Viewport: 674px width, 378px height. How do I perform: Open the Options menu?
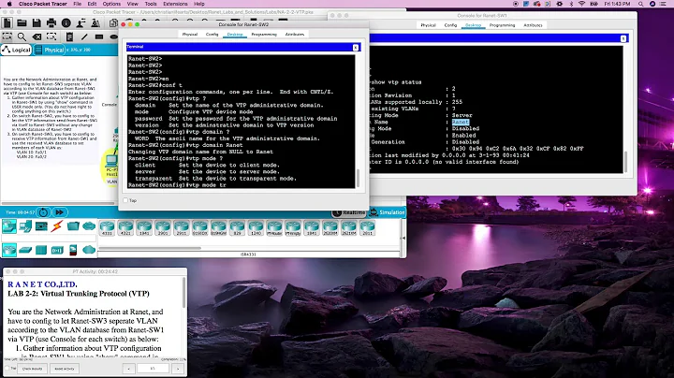[111, 4]
